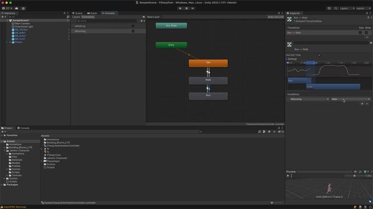Viewport: 373px width, 209px height.
Task: Select the Any State node
Action: [171, 26]
